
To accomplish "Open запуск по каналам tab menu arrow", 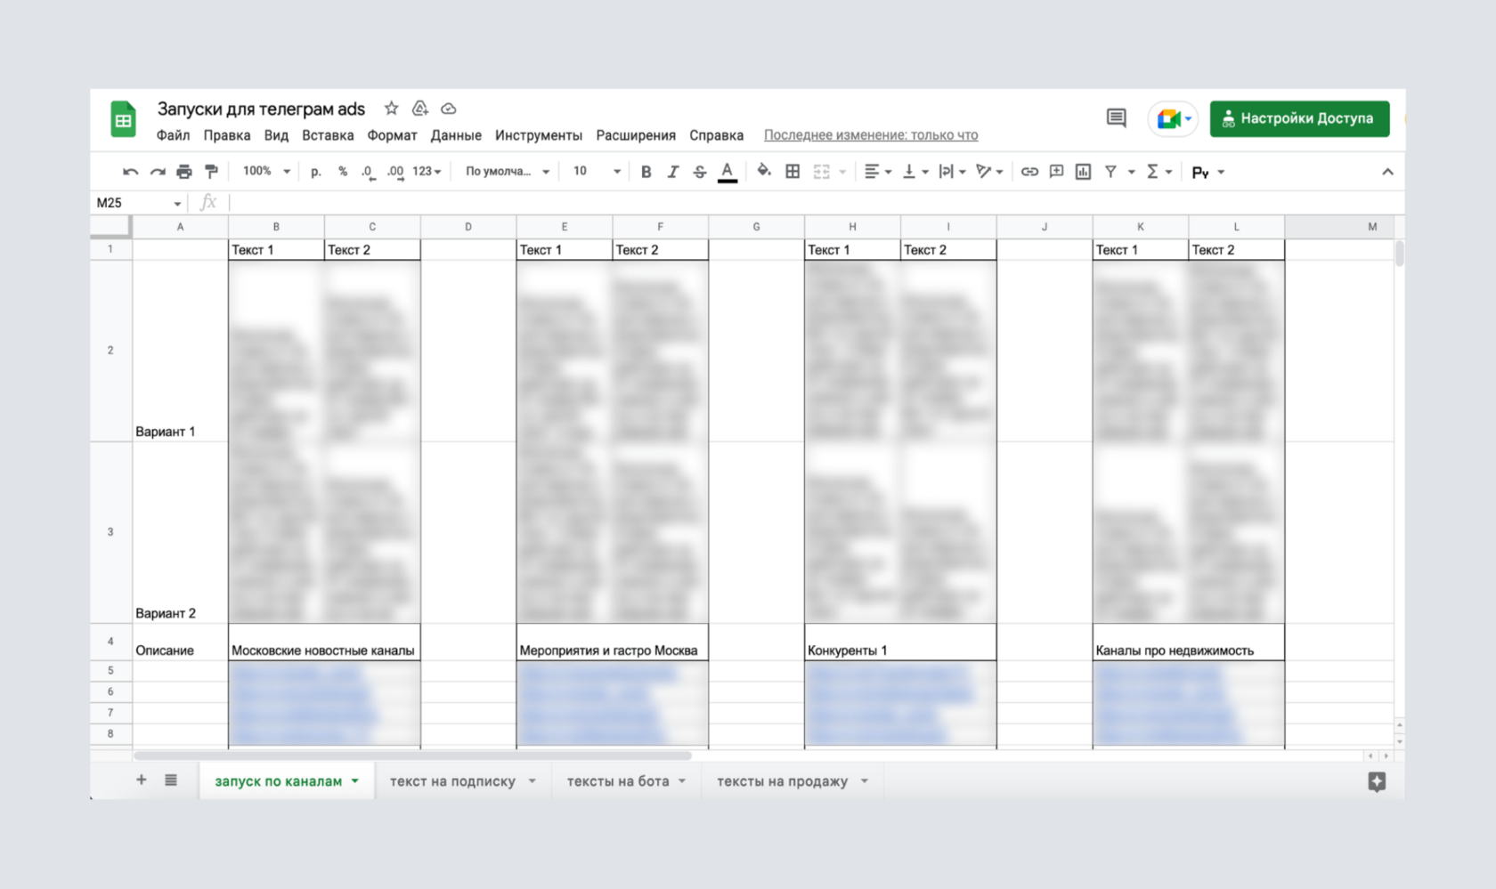I will [355, 780].
